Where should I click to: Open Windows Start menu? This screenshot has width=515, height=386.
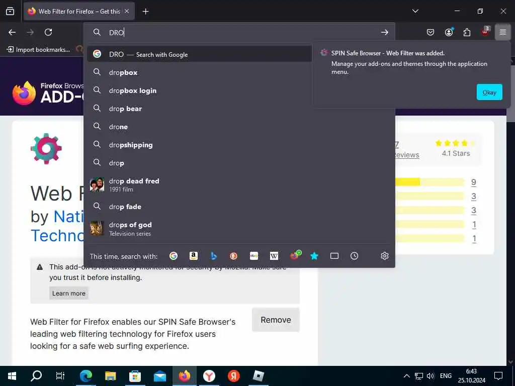click(x=12, y=376)
